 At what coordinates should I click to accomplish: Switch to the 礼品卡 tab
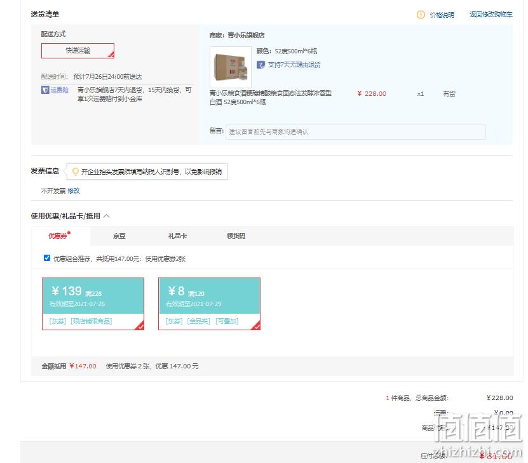pos(177,236)
